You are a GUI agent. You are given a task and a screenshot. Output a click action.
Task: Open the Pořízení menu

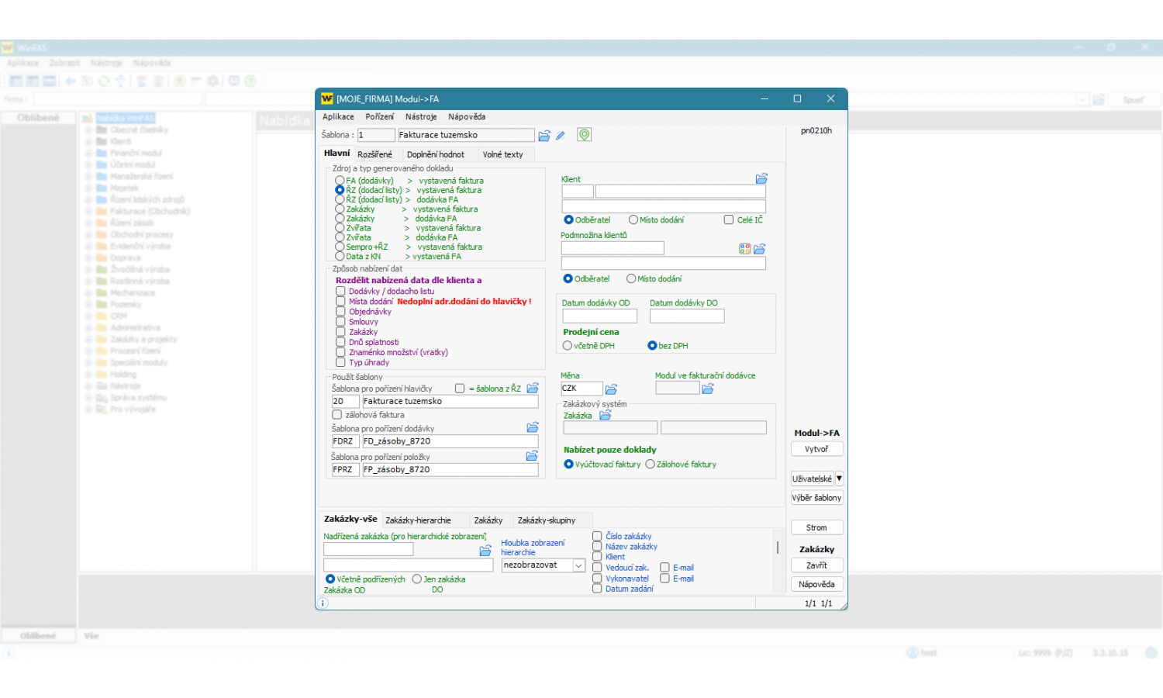click(x=379, y=117)
